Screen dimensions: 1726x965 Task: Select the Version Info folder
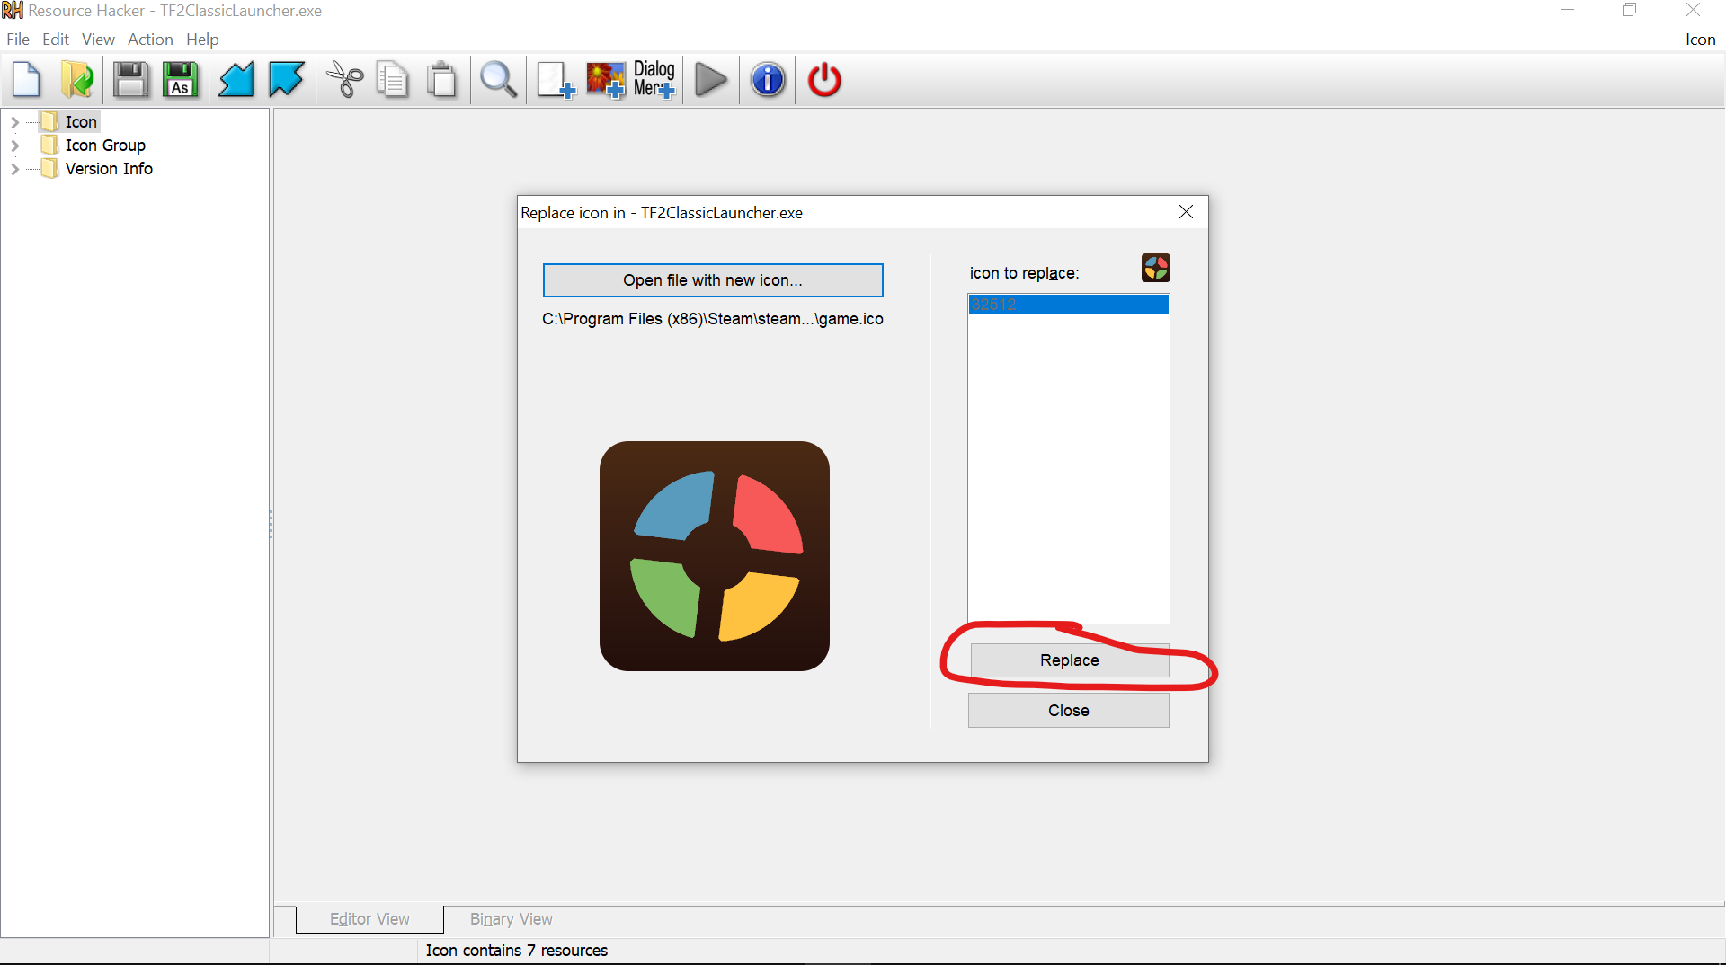(97, 169)
